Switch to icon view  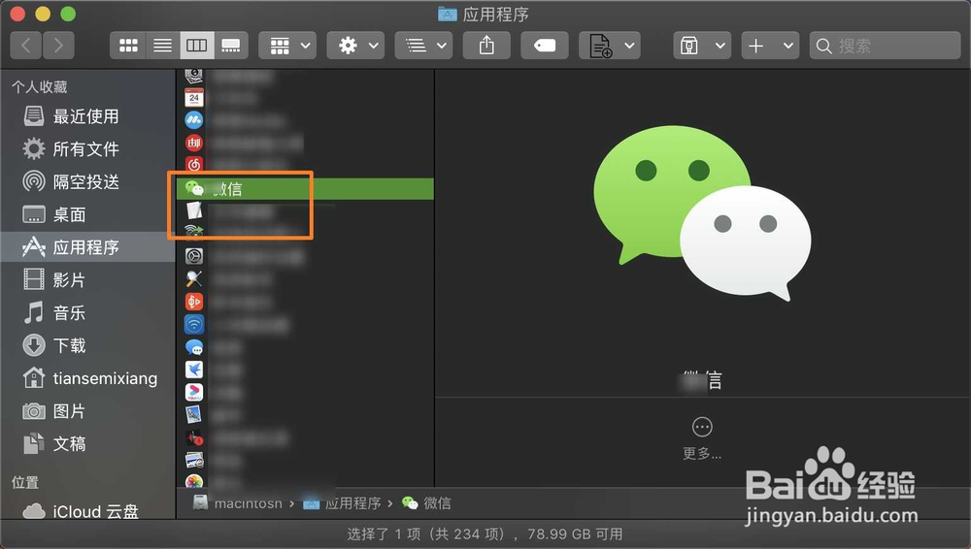pos(128,46)
